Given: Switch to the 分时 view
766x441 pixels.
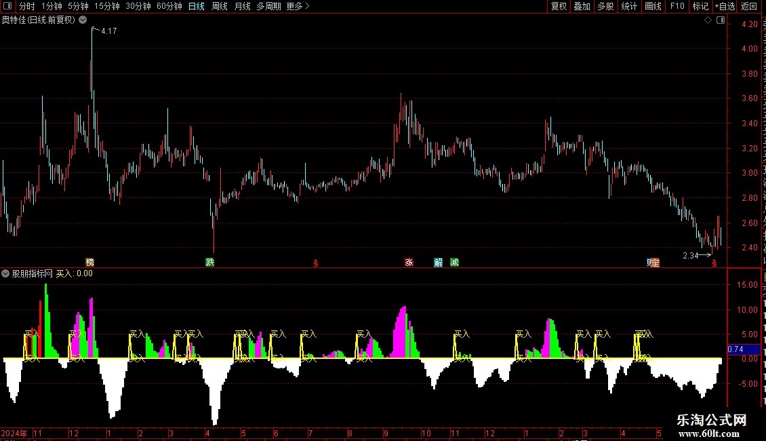Looking at the screenshot, I should coord(27,6).
